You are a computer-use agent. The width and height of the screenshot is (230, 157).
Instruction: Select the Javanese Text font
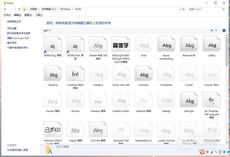[121, 129]
